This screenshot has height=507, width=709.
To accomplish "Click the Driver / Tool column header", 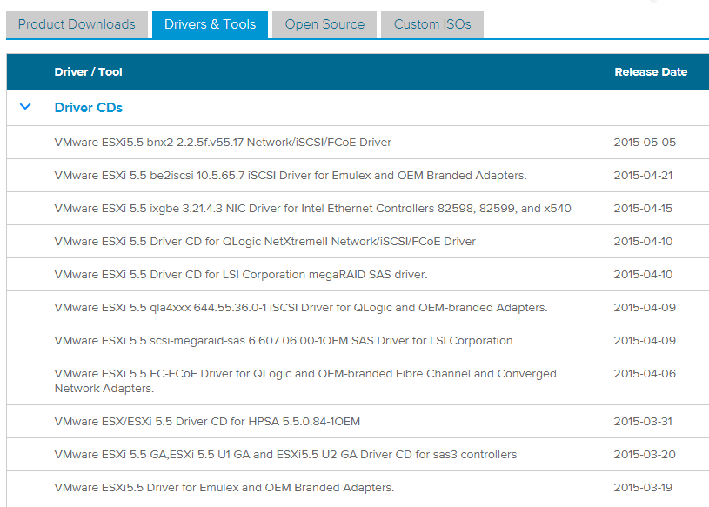I will [88, 72].
